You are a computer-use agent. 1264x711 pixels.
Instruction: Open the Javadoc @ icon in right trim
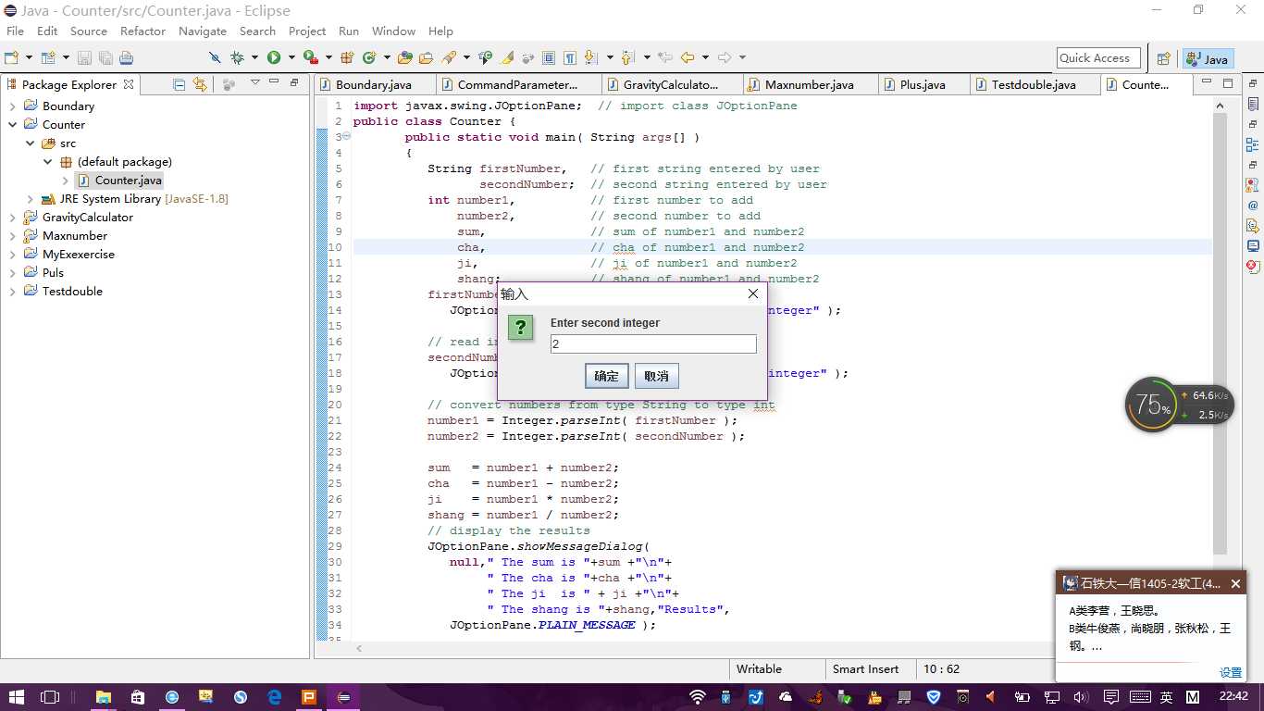pyautogui.click(x=1253, y=206)
